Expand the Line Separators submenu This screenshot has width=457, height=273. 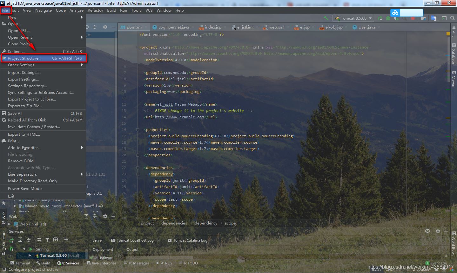43,174
